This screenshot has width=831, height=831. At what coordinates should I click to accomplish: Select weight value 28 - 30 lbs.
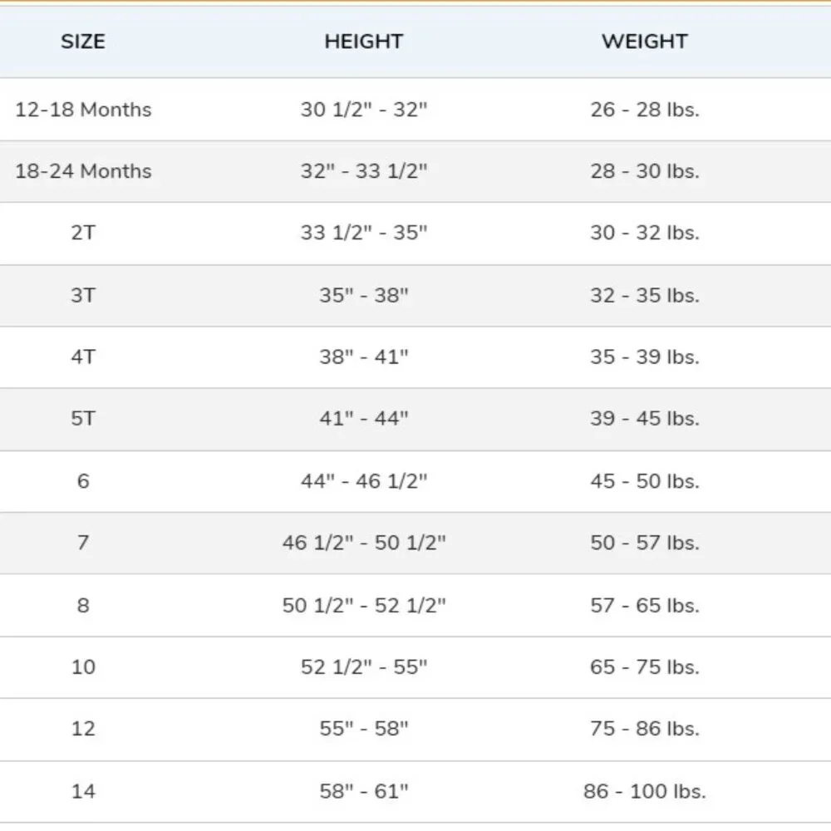(x=645, y=171)
